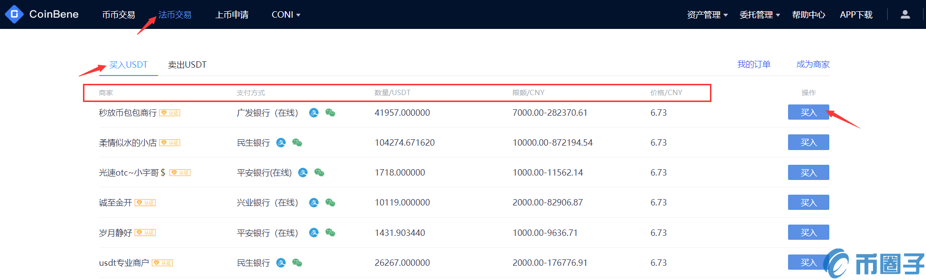The width and height of the screenshot is (926, 280).
Task: Open 上币申请 in the top nav
Action: click(232, 15)
